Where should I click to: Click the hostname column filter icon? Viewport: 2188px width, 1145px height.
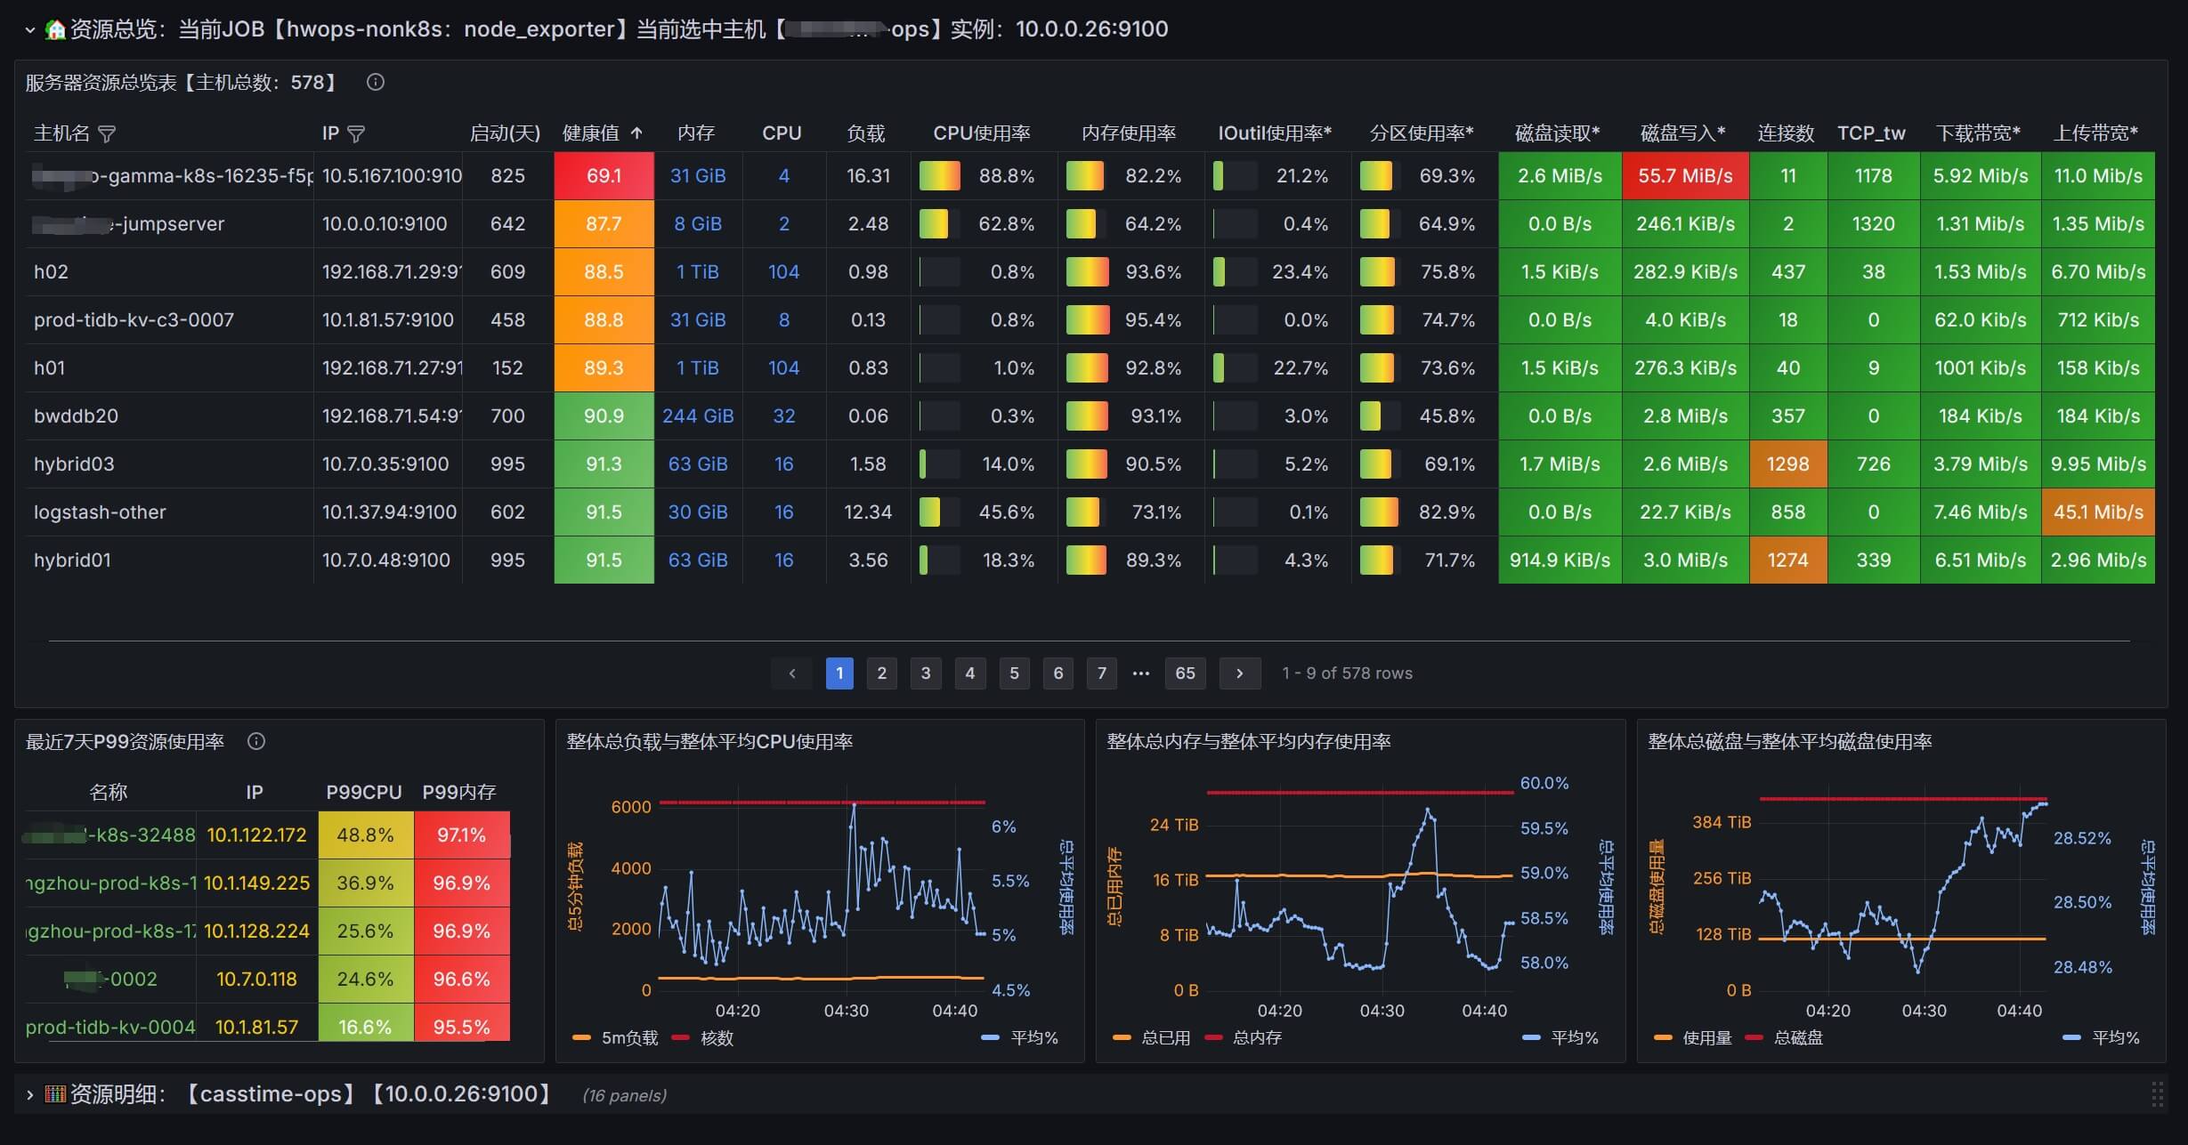pos(107,134)
